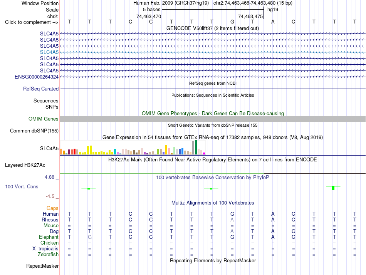
Task: Open "RefSeq genes from NCBI" track title
Action: (213, 83)
